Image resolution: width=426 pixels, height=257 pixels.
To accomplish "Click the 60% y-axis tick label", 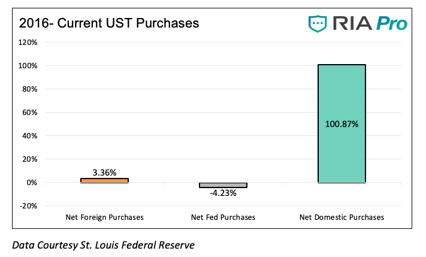I will [31, 113].
